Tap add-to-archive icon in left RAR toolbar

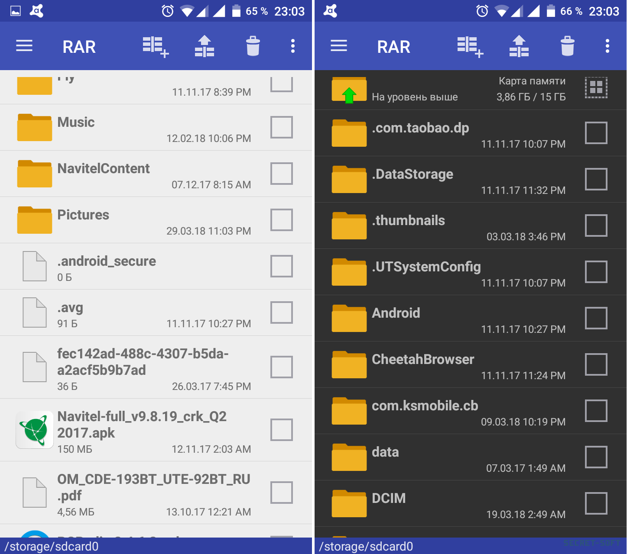tap(156, 47)
